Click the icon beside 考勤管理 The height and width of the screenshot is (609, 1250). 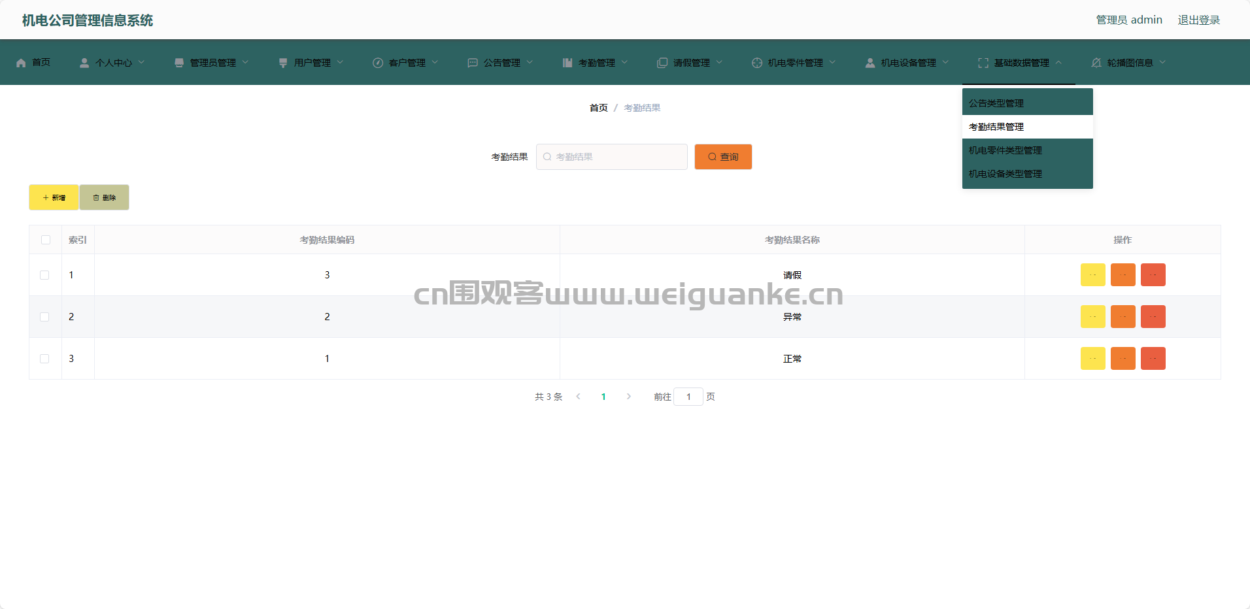point(567,63)
